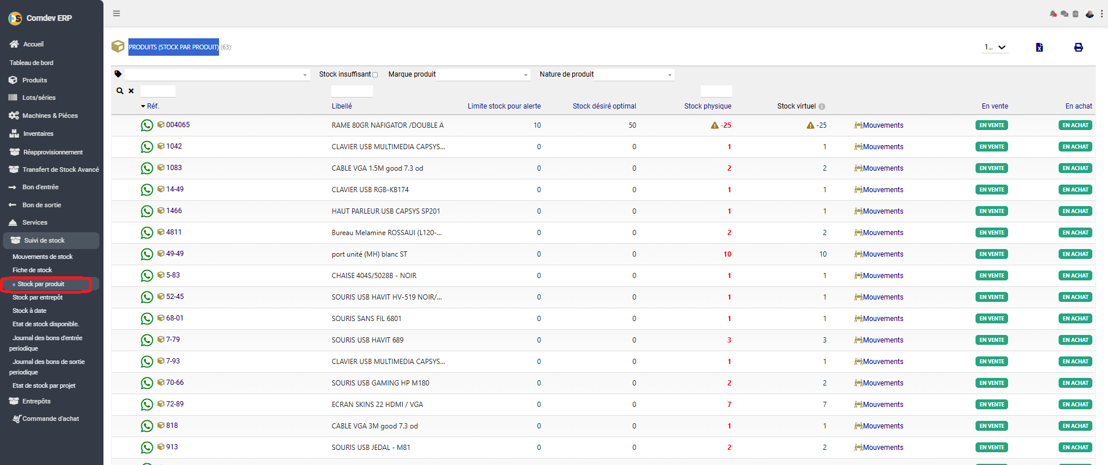Click the stock virtuel warning icon for 004065
This screenshot has width=1108, height=465.
pyautogui.click(x=811, y=125)
